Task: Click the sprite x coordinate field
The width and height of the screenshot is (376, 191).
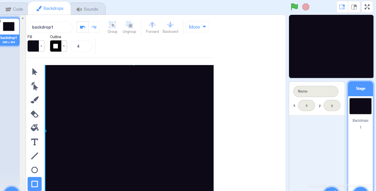Action: (306, 105)
